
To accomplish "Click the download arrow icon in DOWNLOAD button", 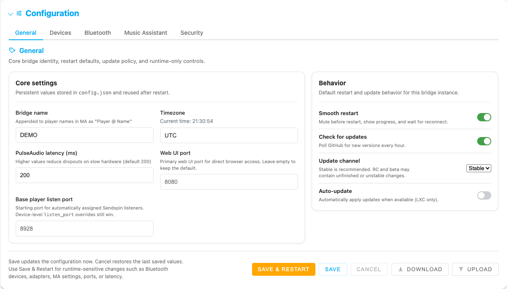I will coord(401,269).
